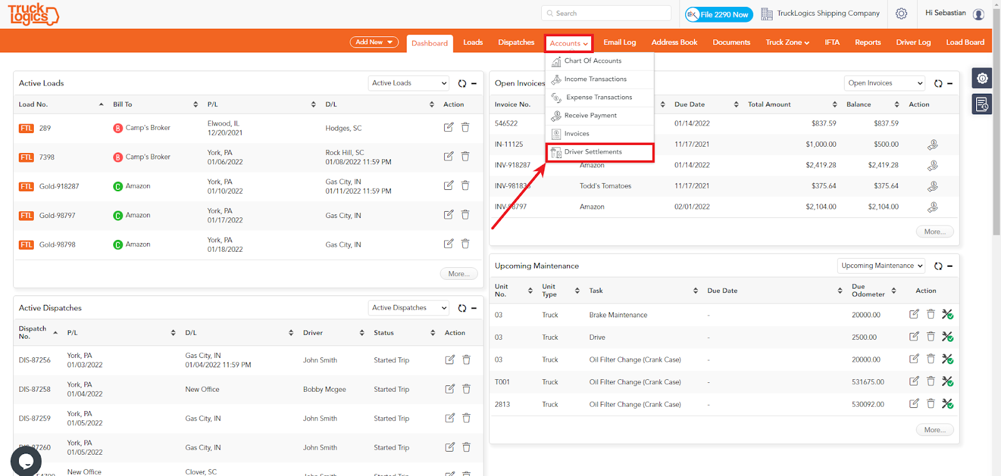Screen dimensions: 1001x476
Task: Edit dispatch DIS-87259
Action: [x=450, y=418]
